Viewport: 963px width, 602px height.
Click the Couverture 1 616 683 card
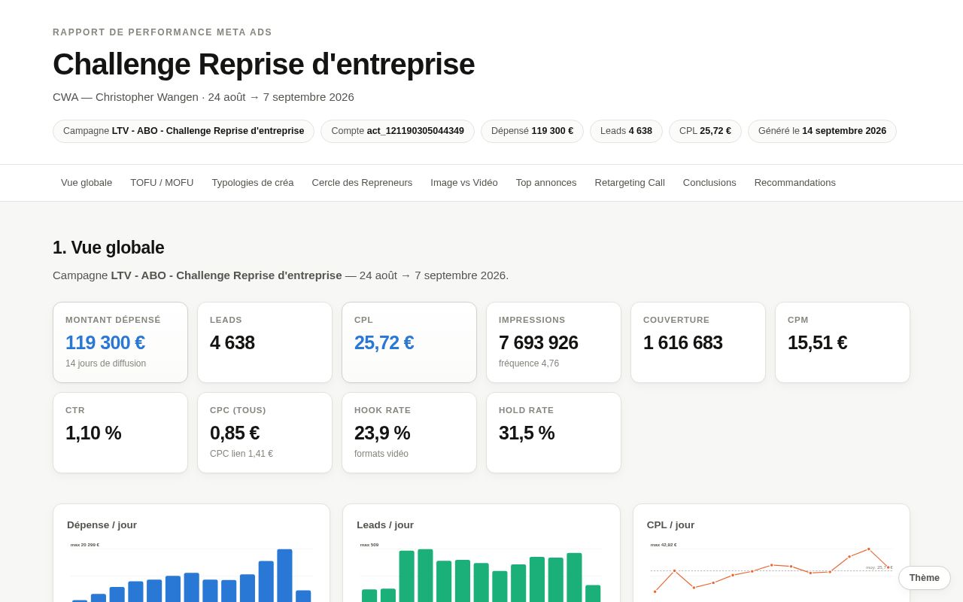[698, 342]
